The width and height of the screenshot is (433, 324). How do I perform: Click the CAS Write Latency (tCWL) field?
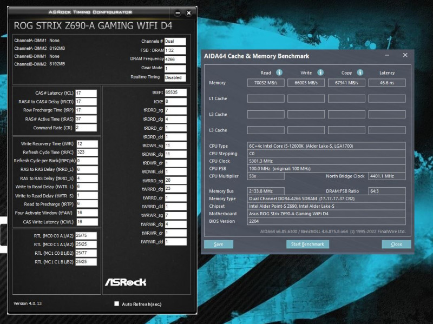pos(87,222)
